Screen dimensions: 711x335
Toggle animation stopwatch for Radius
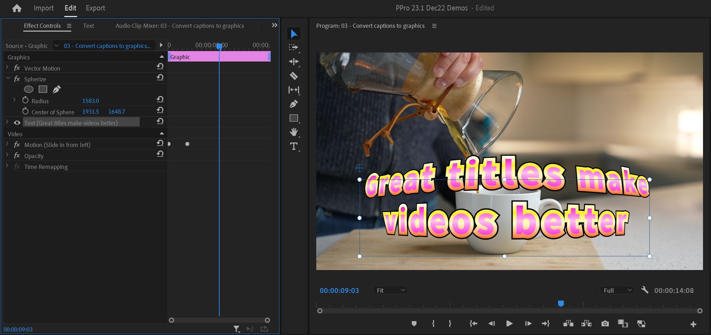(x=25, y=100)
